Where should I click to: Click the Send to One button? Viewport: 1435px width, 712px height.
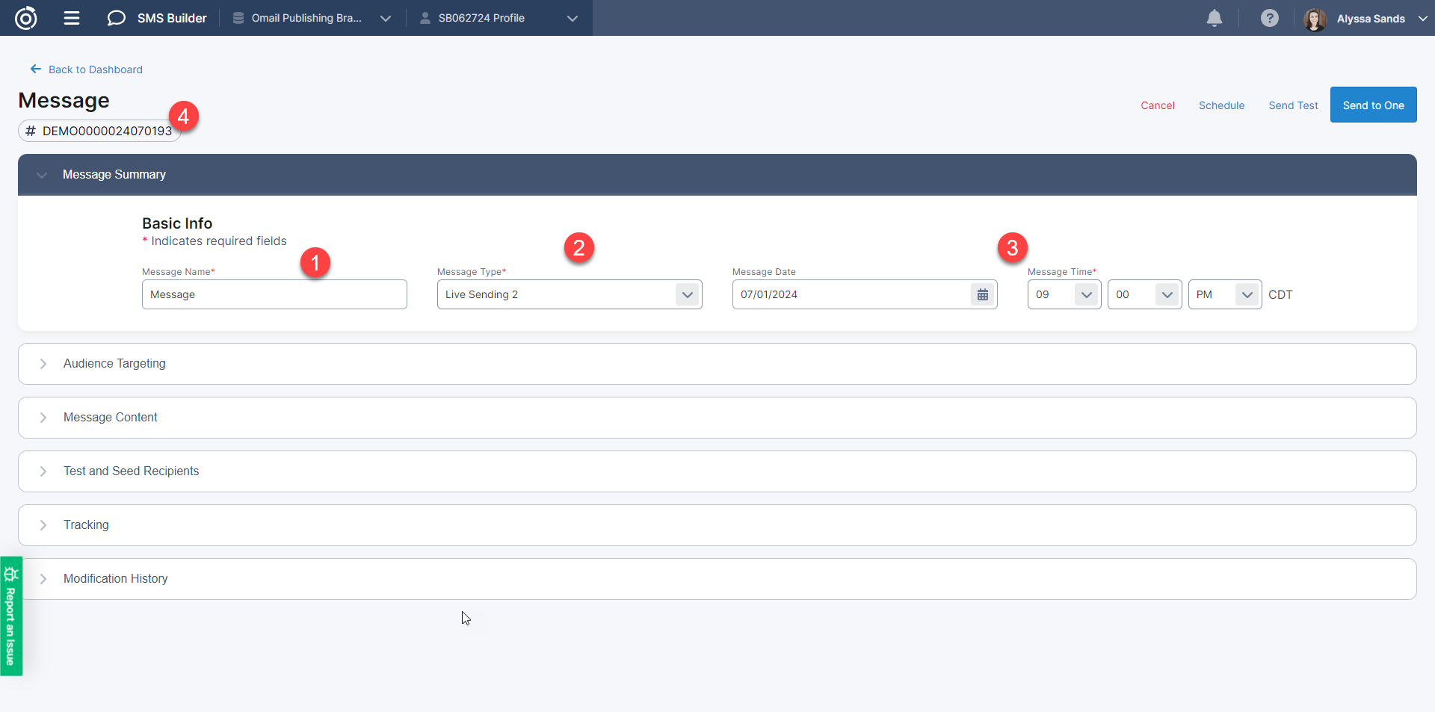tap(1373, 105)
